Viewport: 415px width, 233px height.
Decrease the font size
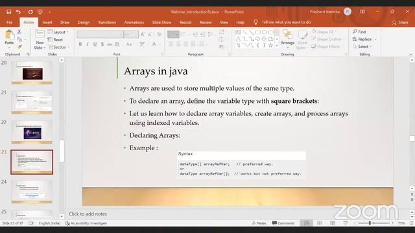point(150,34)
